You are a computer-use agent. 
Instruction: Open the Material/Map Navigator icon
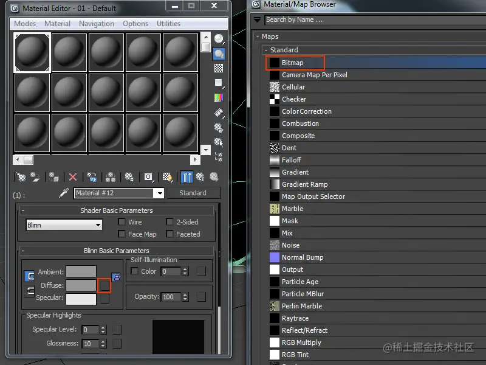click(x=219, y=157)
